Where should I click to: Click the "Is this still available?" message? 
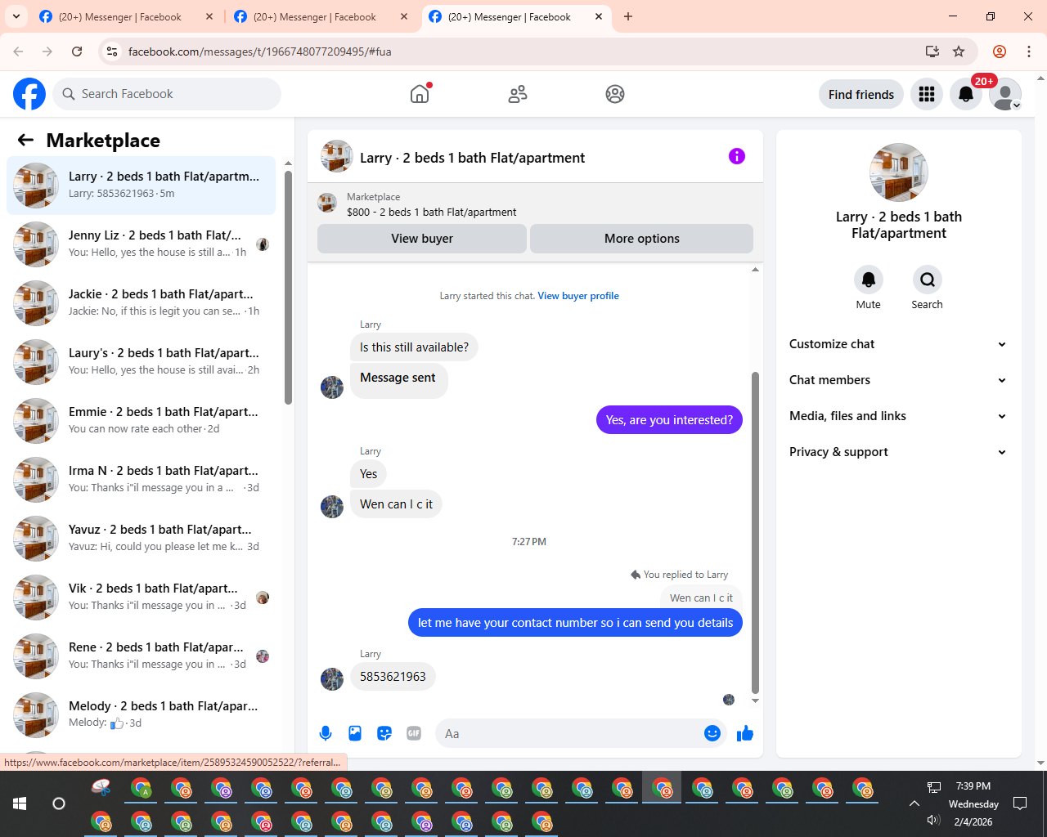tap(414, 347)
